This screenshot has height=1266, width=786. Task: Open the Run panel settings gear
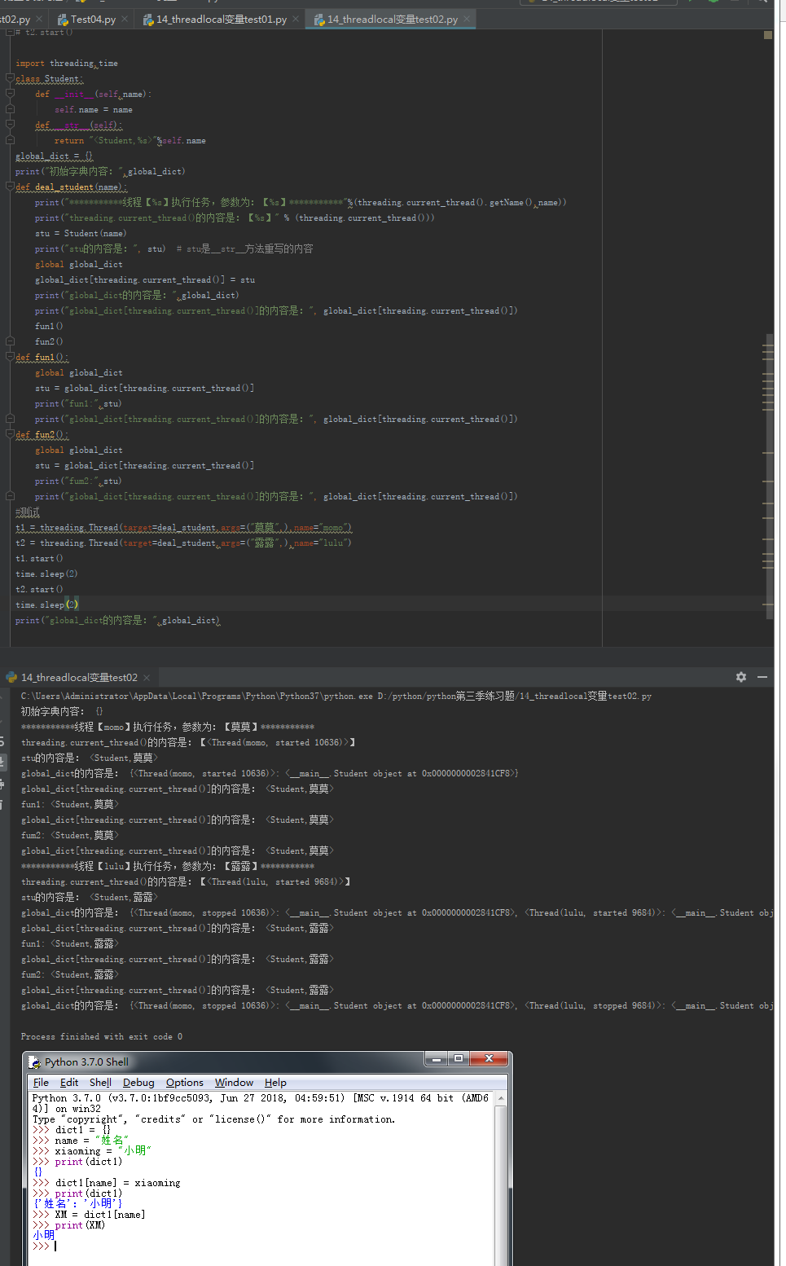[741, 677]
